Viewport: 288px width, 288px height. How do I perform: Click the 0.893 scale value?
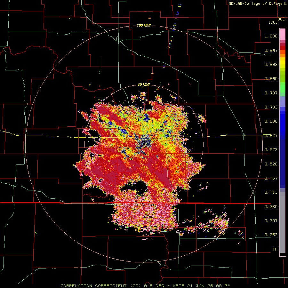point(271,64)
